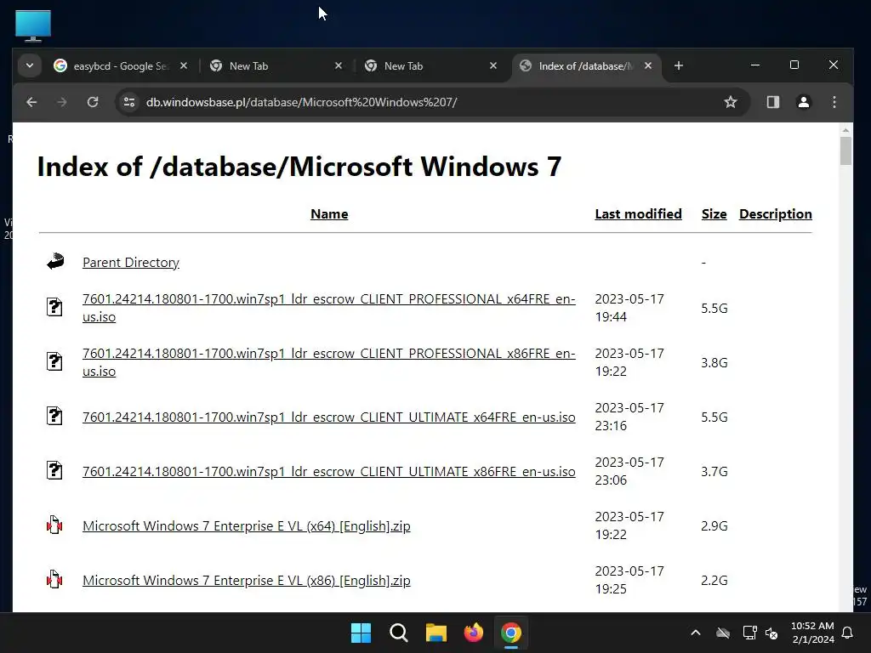Open the tab search dropdown arrow

click(x=30, y=65)
